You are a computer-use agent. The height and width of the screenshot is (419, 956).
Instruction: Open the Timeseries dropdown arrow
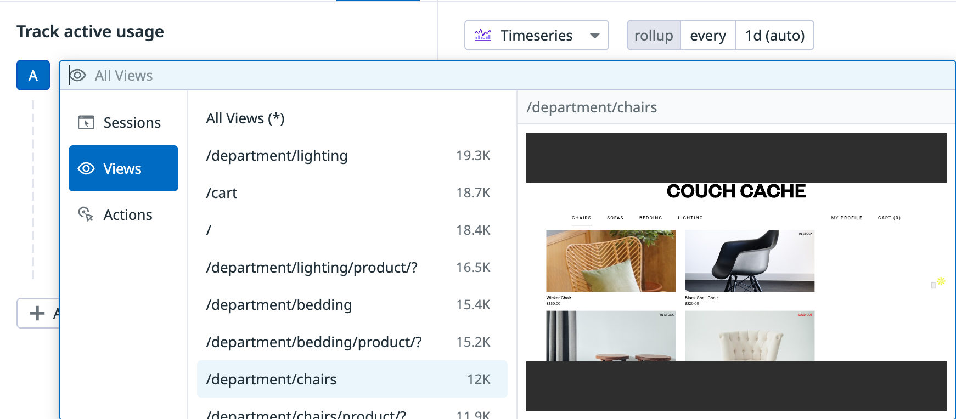coord(594,36)
